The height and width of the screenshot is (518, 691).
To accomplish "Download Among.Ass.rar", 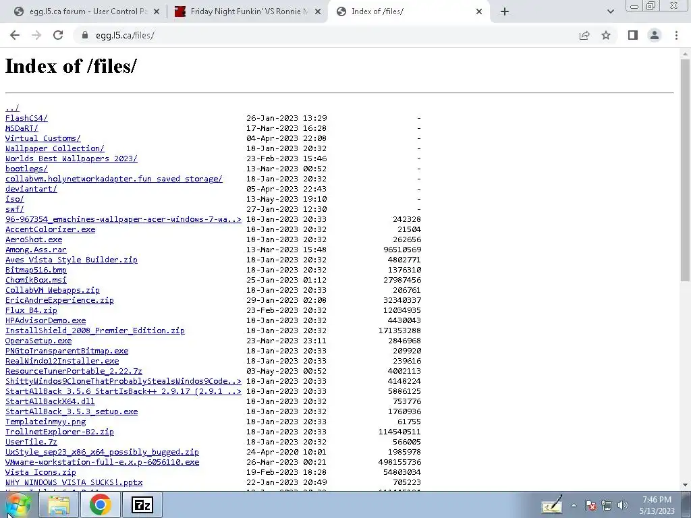I will pyautogui.click(x=36, y=250).
